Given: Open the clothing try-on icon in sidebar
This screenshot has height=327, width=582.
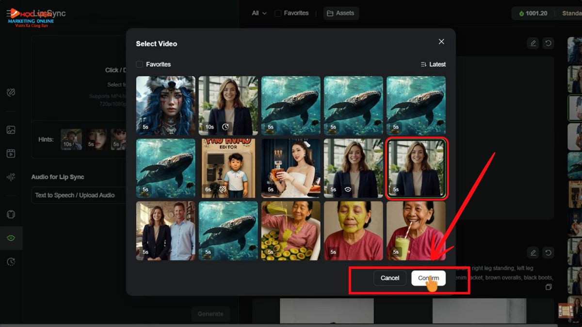Looking at the screenshot, I should tap(11, 214).
